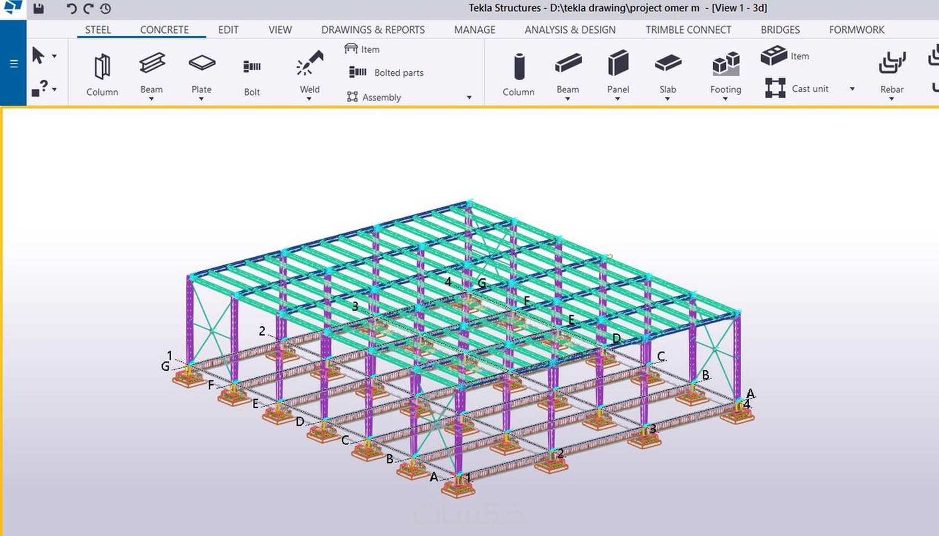Click the Save icon in title bar

click(x=39, y=8)
